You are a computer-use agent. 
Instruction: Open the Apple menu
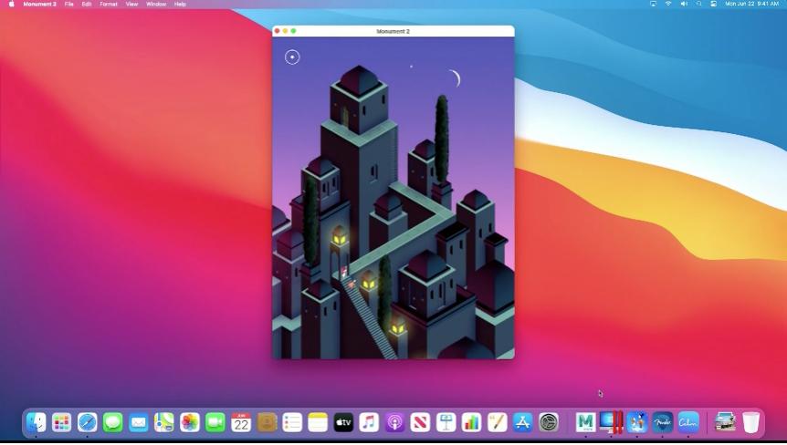pyautogui.click(x=11, y=4)
